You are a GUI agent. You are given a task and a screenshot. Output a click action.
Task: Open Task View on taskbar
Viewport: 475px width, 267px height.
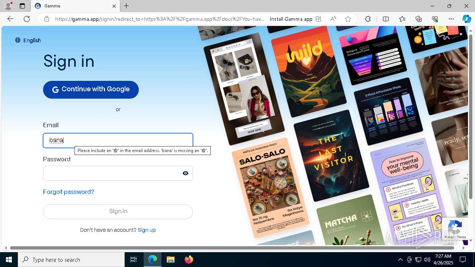coord(134,260)
